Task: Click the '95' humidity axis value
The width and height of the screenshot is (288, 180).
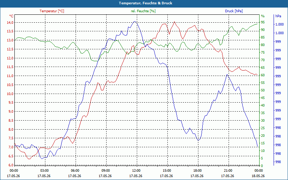Action: point(263,22)
